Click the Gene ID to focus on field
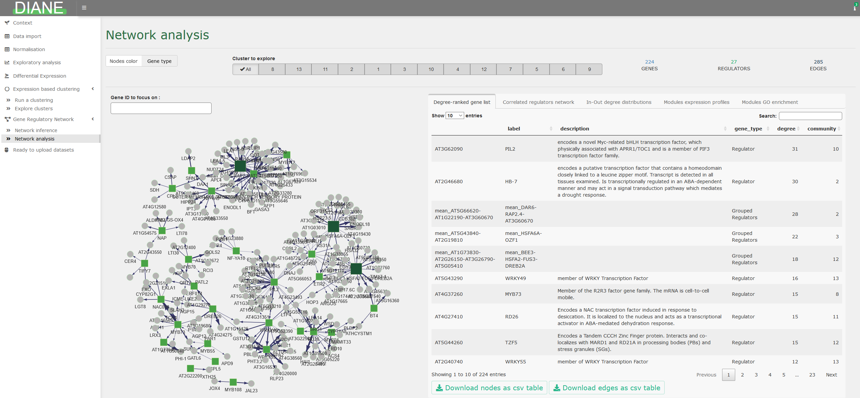Screen dimensions: 860x398 161,108
